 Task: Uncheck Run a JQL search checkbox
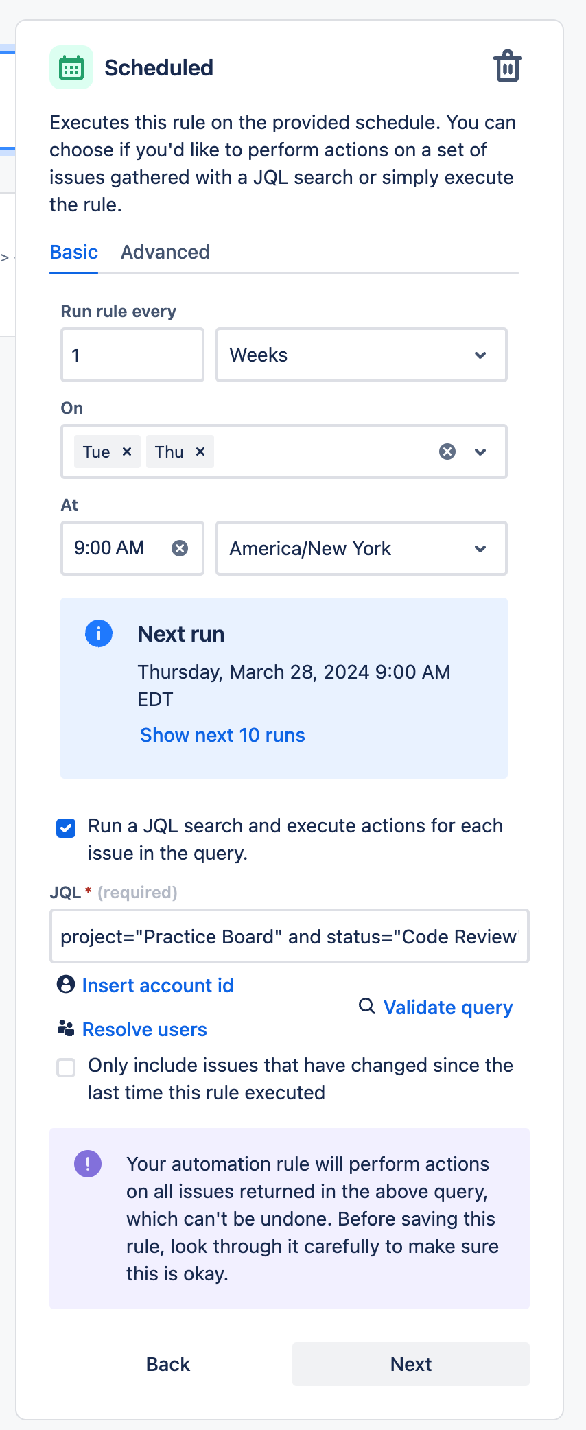66,828
